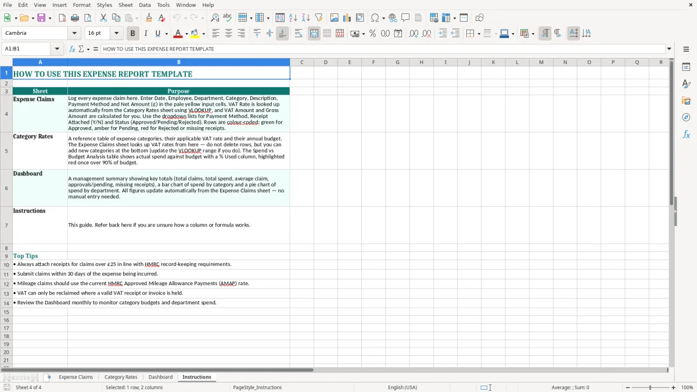
Task: Click Export as PDF icon
Action: (62, 18)
